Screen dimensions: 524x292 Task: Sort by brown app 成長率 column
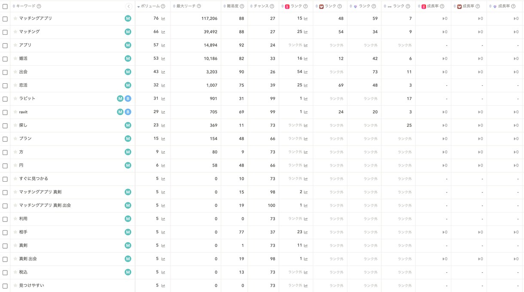click(x=454, y=6)
